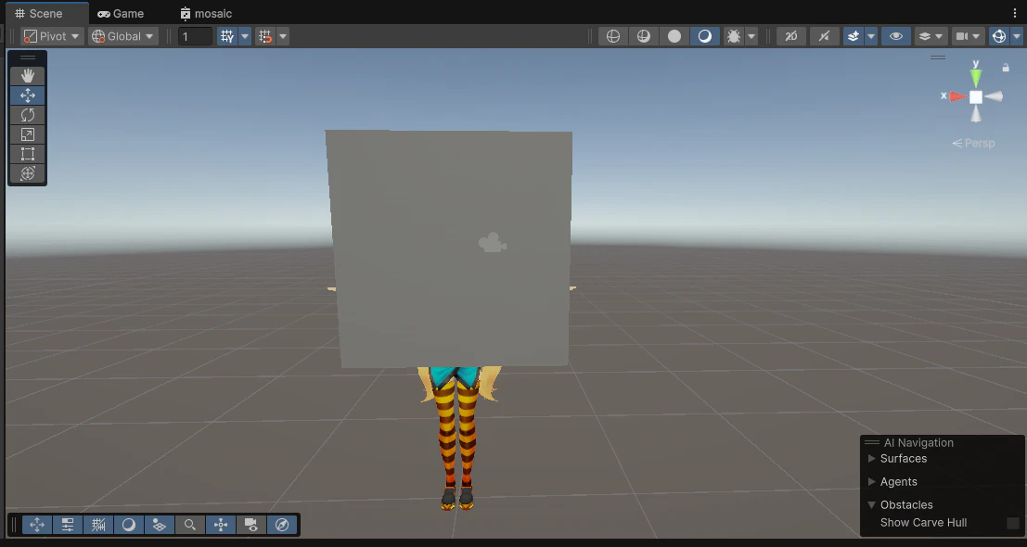Toggle the Tool Settings overlay icon
1027x547 pixels.
tap(68, 525)
